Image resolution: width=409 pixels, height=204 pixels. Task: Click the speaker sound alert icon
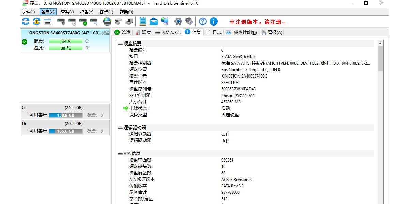[189, 22]
